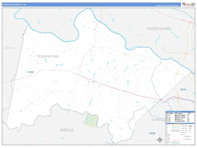Viewport: 197px width, 148px height.
Task: Click the 23113 MIDLOTHIAN row in the index
Action: pyautogui.click(x=177, y=117)
